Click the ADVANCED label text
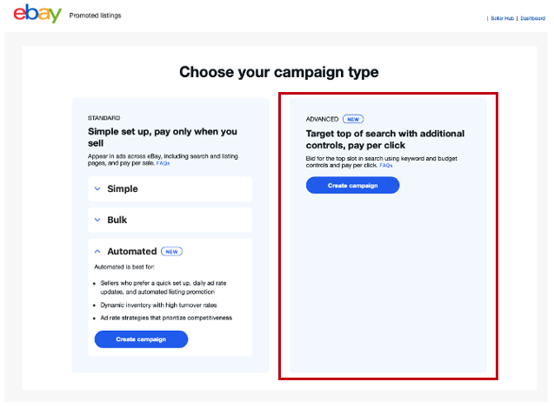The height and width of the screenshot is (408, 554). click(322, 119)
